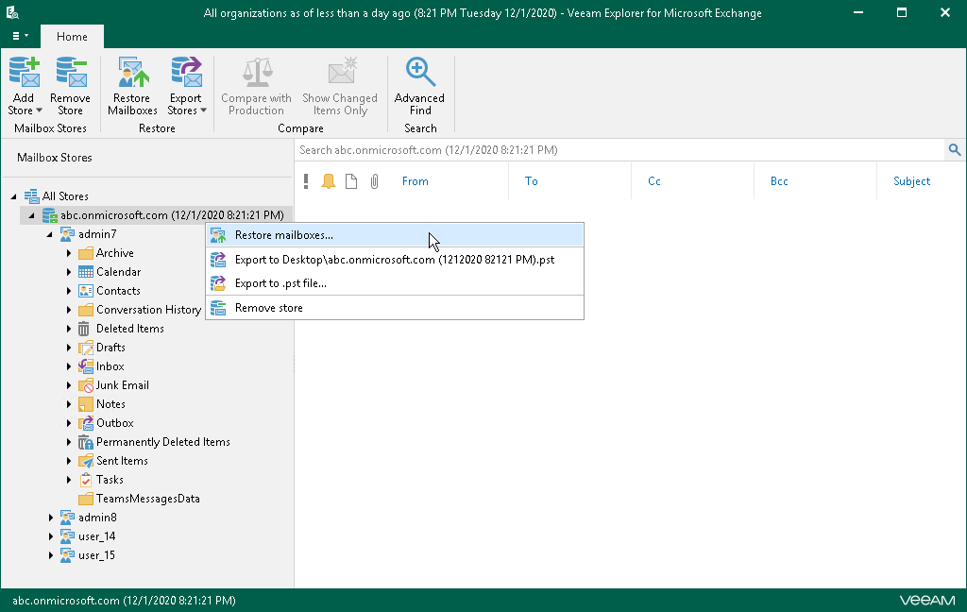This screenshot has height=612, width=967.
Task: Expand the Archive folder
Action: click(68, 253)
